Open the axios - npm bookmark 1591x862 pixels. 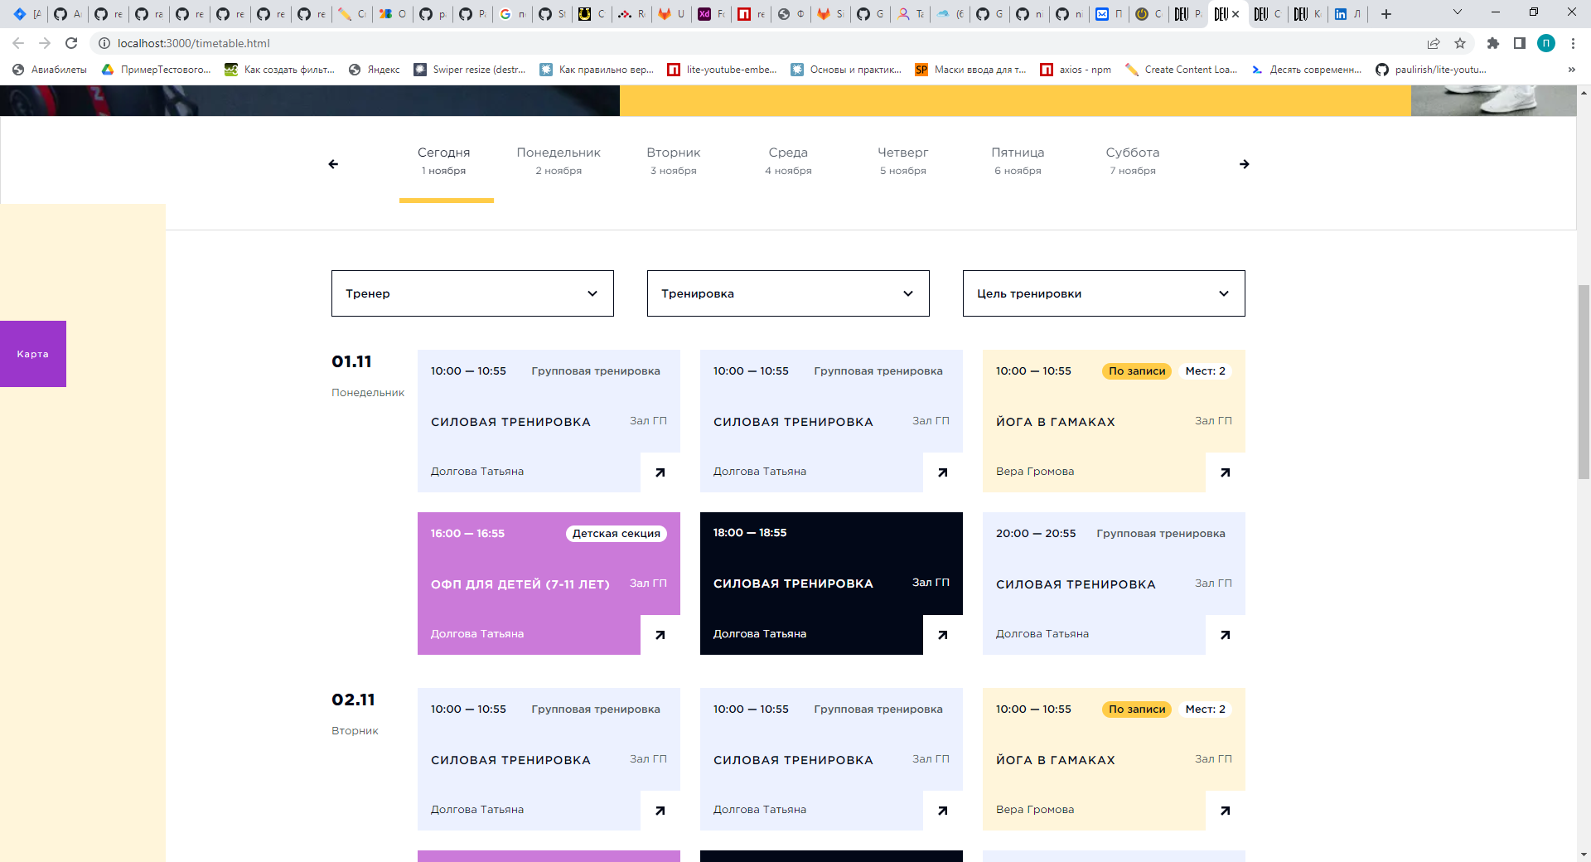point(1075,70)
